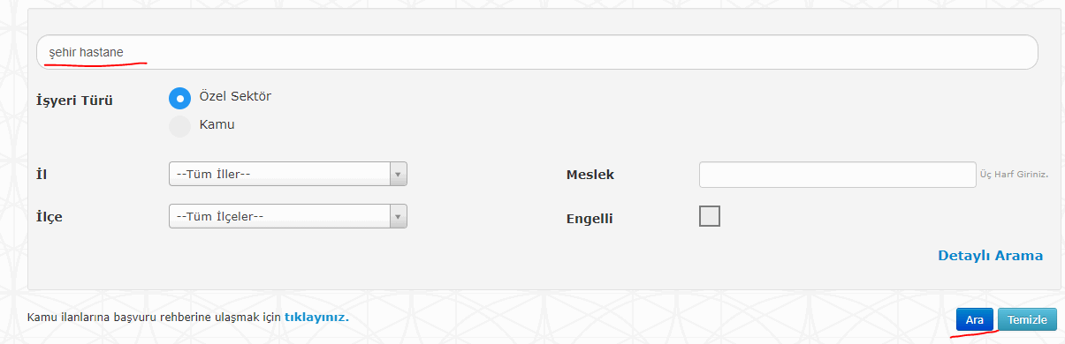Open the Detaylı Arama link
This screenshot has height=344, width=1065.
(990, 256)
